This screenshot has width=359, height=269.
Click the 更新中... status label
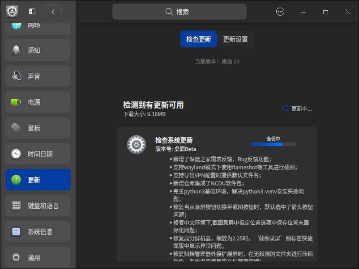point(301,109)
